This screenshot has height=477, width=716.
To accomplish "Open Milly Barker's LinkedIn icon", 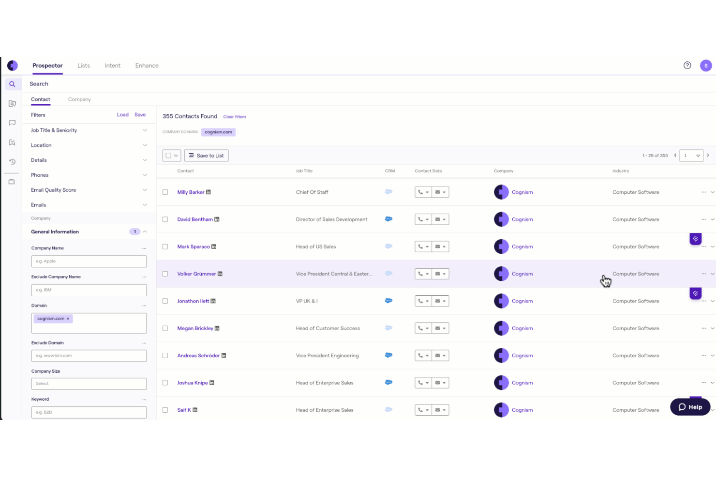I will 209,192.
